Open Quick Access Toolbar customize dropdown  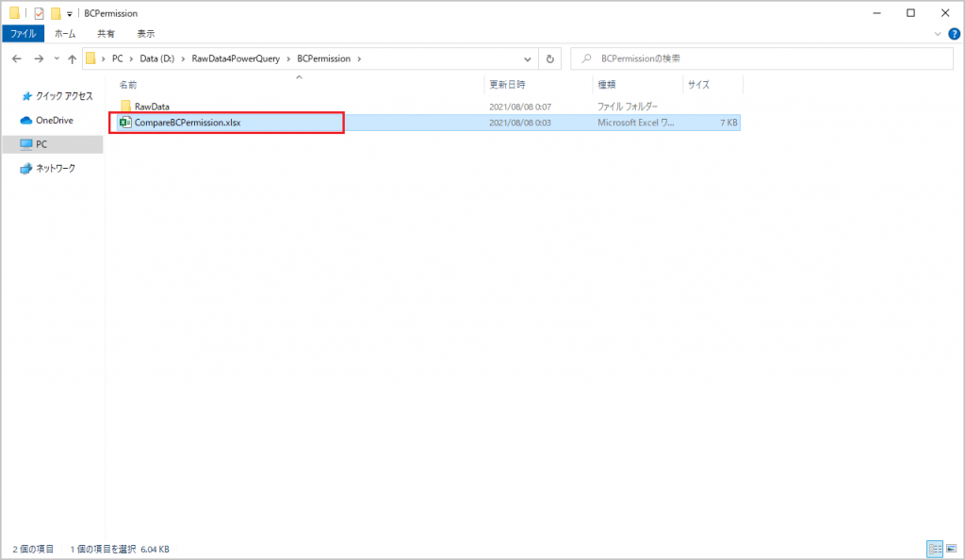pyautogui.click(x=70, y=14)
